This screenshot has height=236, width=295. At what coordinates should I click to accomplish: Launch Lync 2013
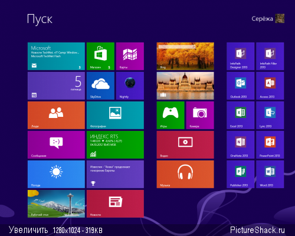tap(270, 115)
